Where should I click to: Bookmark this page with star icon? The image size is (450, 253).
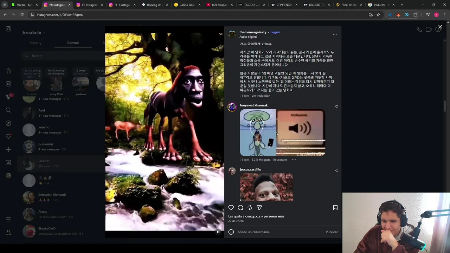(x=378, y=15)
